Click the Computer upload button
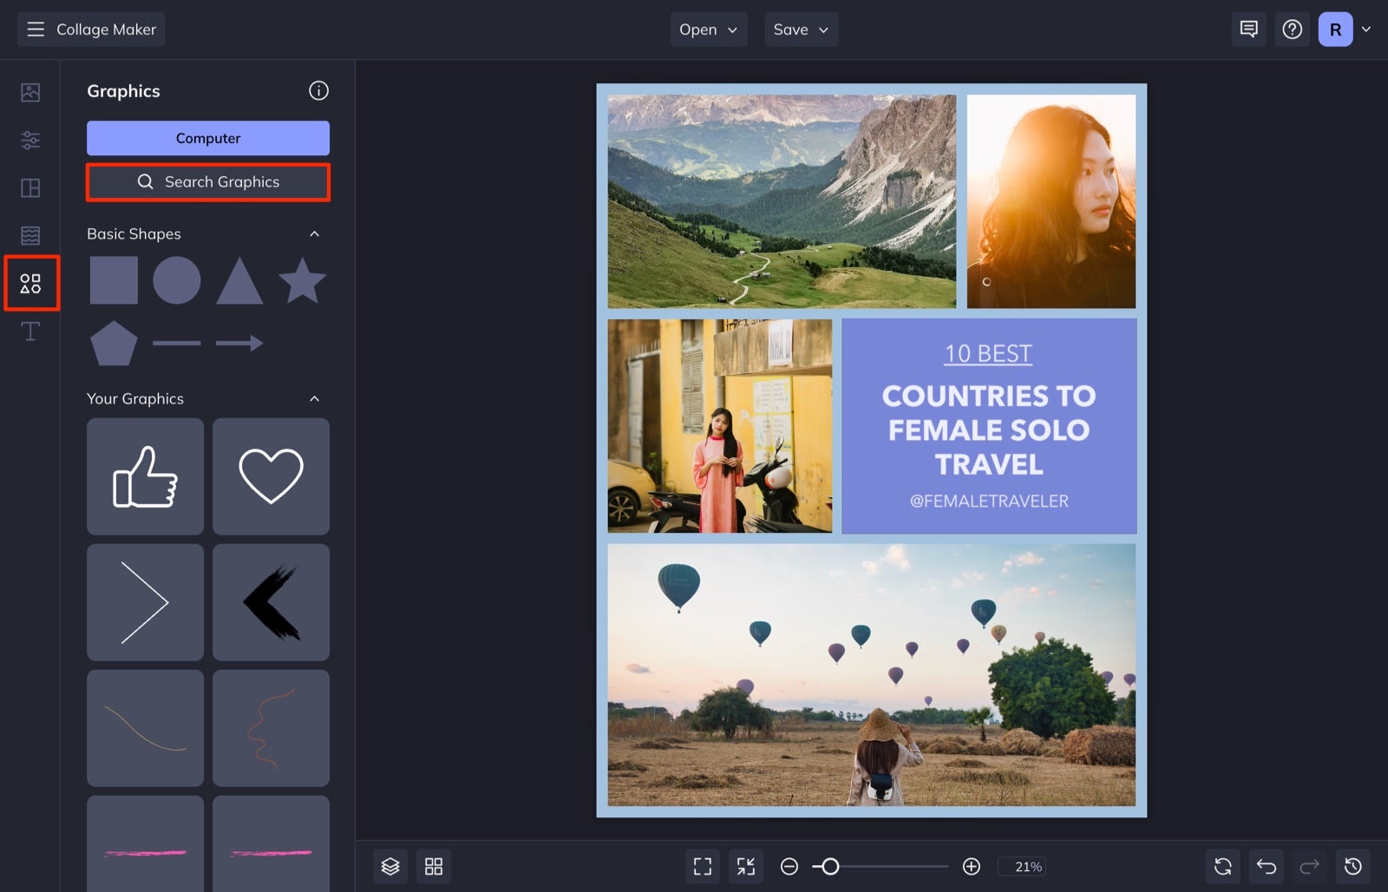 click(207, 137)
